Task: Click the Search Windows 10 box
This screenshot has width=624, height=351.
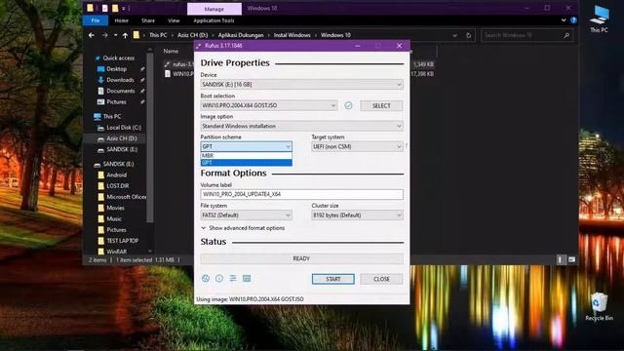Action: point(526,35)
